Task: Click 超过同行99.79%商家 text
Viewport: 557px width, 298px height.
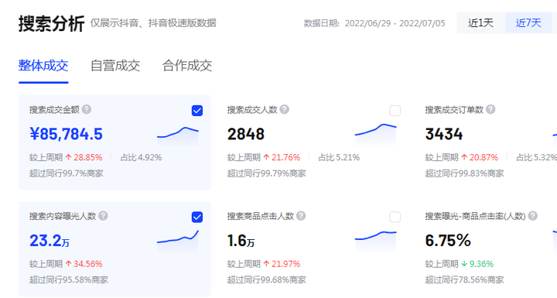Action: 266,173
